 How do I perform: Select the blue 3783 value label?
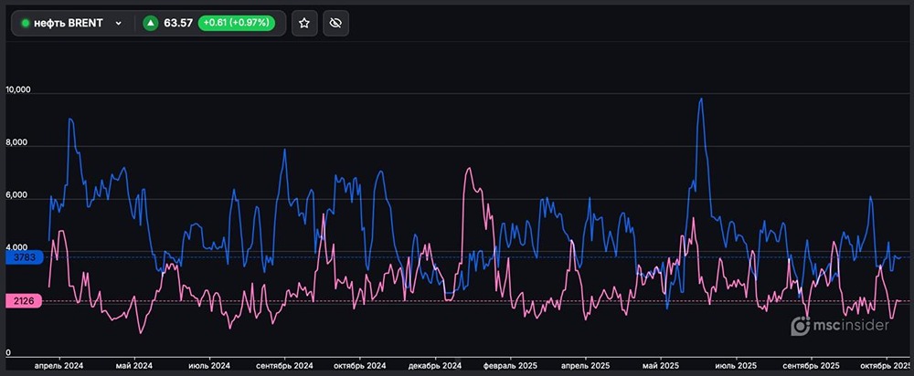coord(19,258)
